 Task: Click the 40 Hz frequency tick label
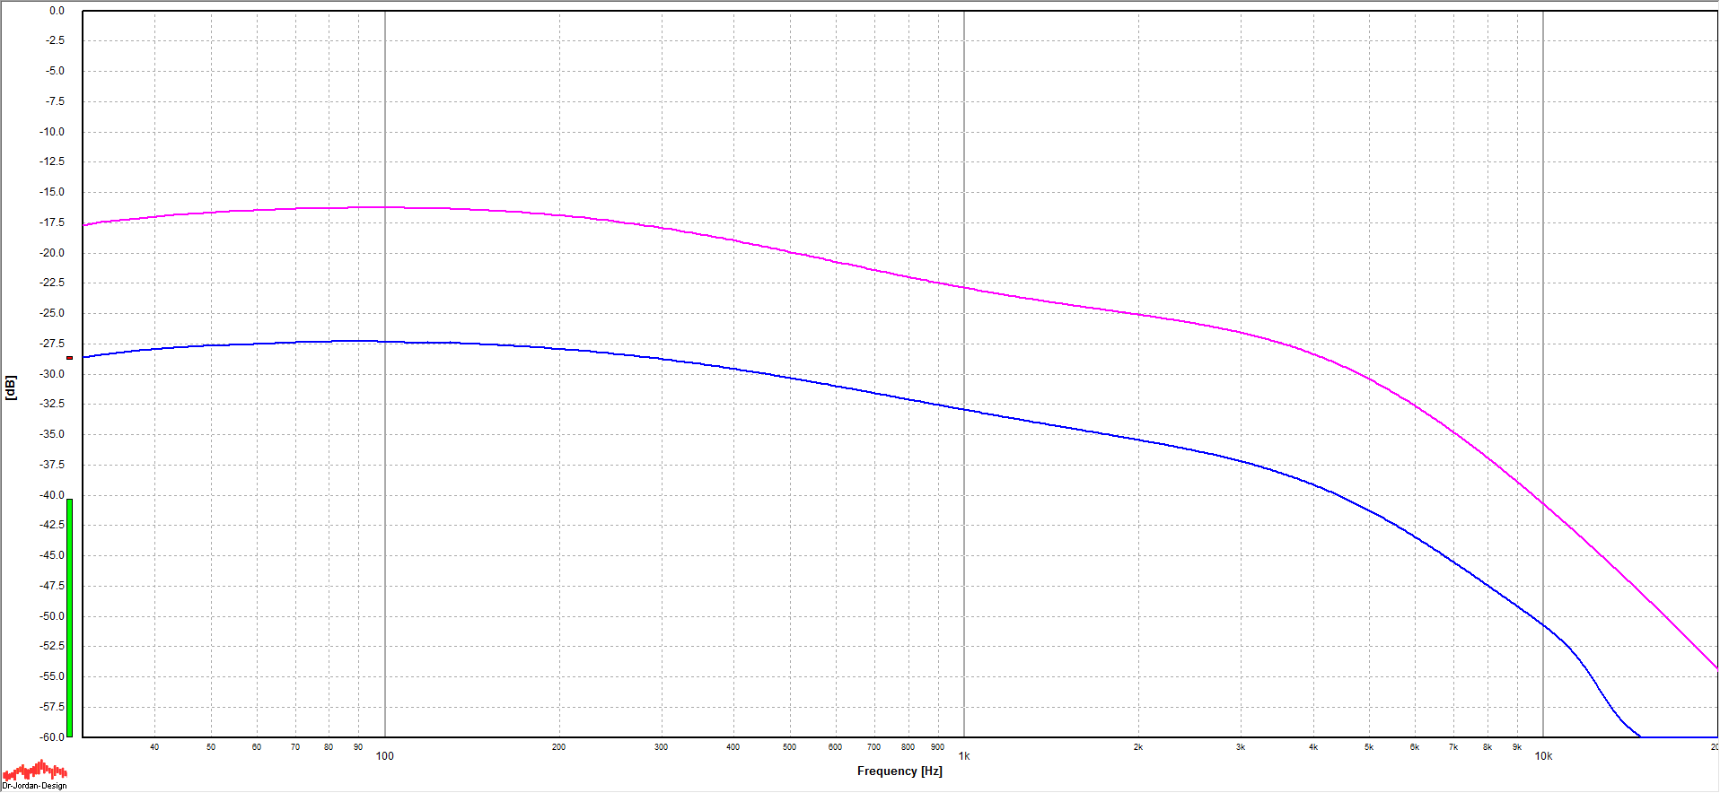coord(154,747)
